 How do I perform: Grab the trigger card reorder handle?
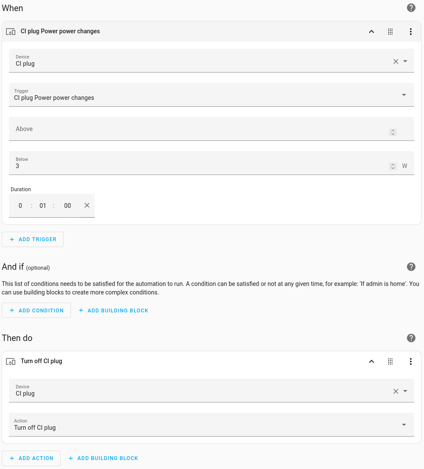tap(390, 32)
